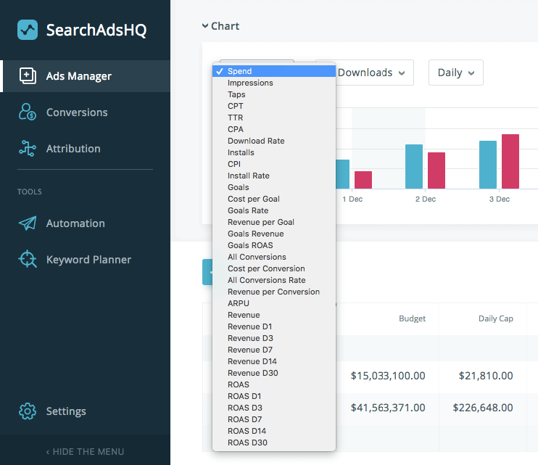Click Daily Cap column header
Screen dimensions: 538x465
pos(496,318)
